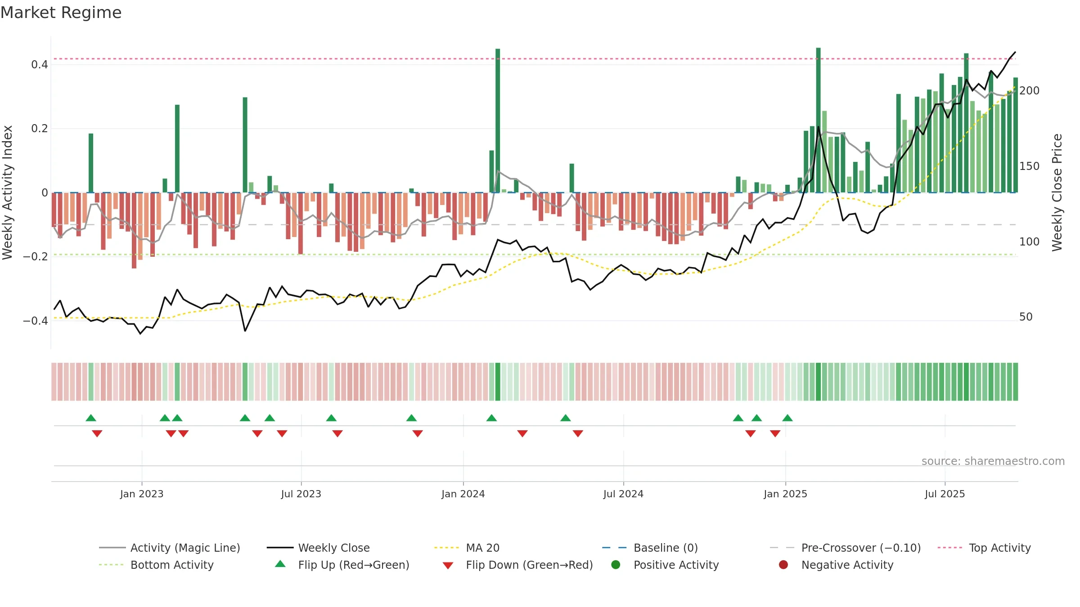The height and width of the screenshot is (607, 1080).
Task: Click the −0.4 left axis tick label
Action: click(36, 321)
